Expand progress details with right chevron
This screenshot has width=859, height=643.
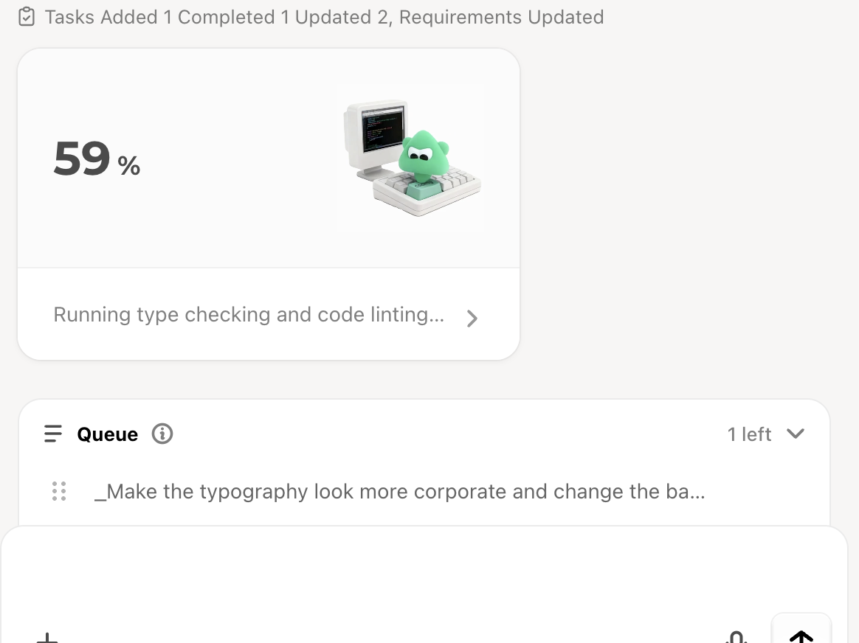472,318
